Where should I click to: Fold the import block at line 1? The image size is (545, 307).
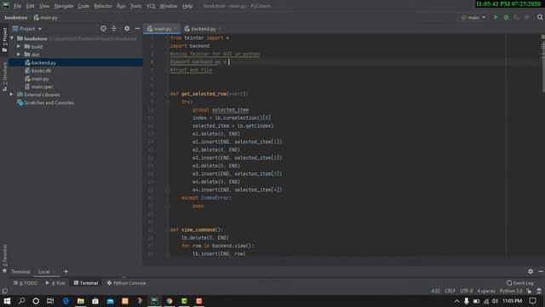click(168, 38)
